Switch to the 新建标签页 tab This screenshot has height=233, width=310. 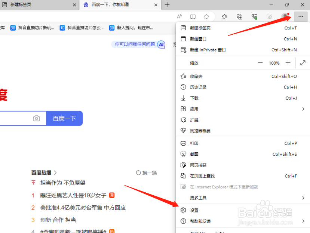pyautogui.click(x=39, y=5)
